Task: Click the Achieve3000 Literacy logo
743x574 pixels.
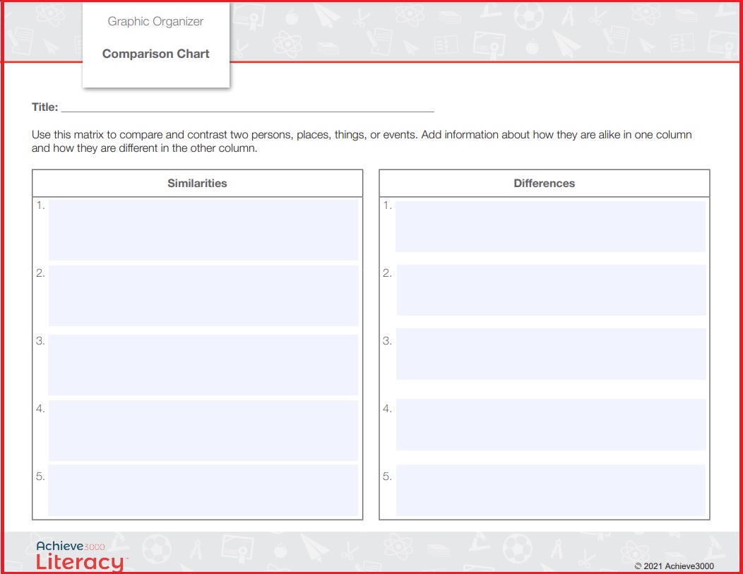Action: (x=81, y=556)
